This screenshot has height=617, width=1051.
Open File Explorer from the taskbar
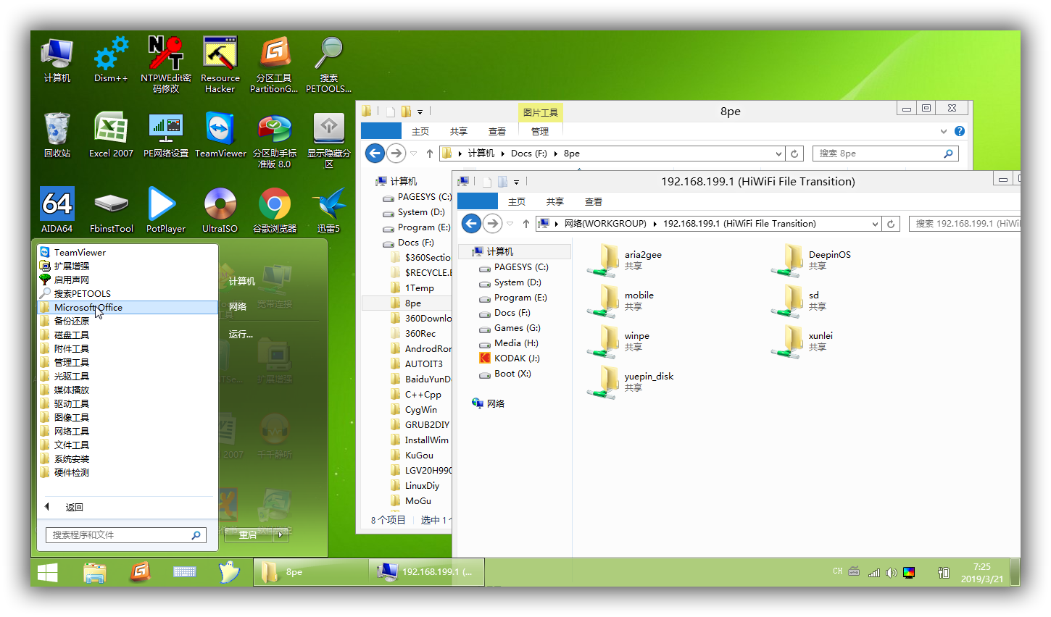(x=95, y=572)
